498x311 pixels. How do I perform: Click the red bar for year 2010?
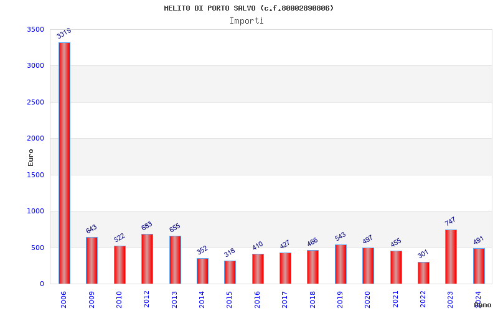pos(120,265)
